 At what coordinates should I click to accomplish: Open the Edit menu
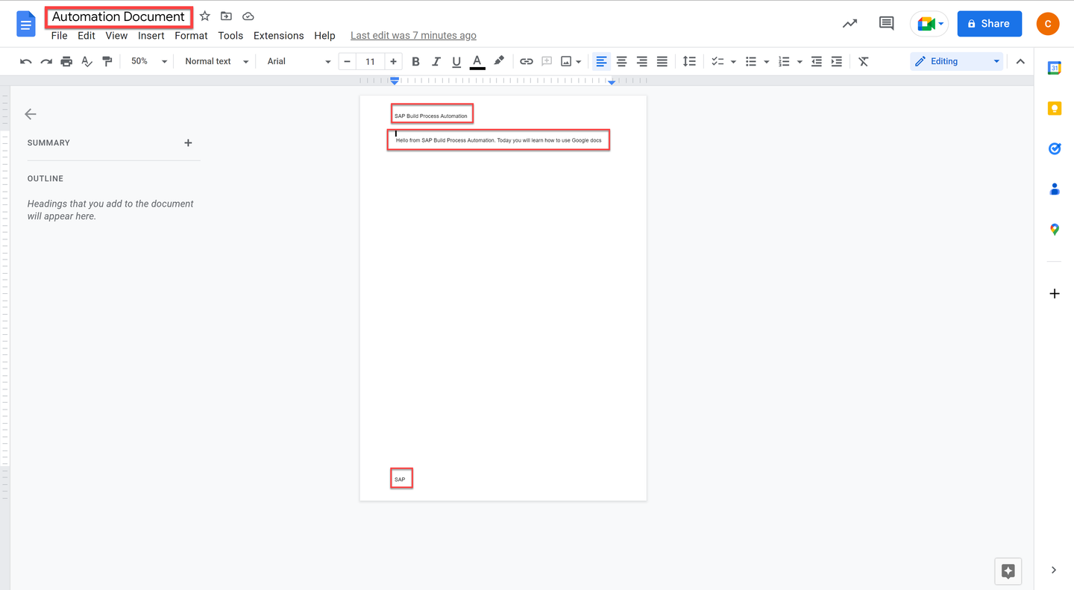[87, 35]
